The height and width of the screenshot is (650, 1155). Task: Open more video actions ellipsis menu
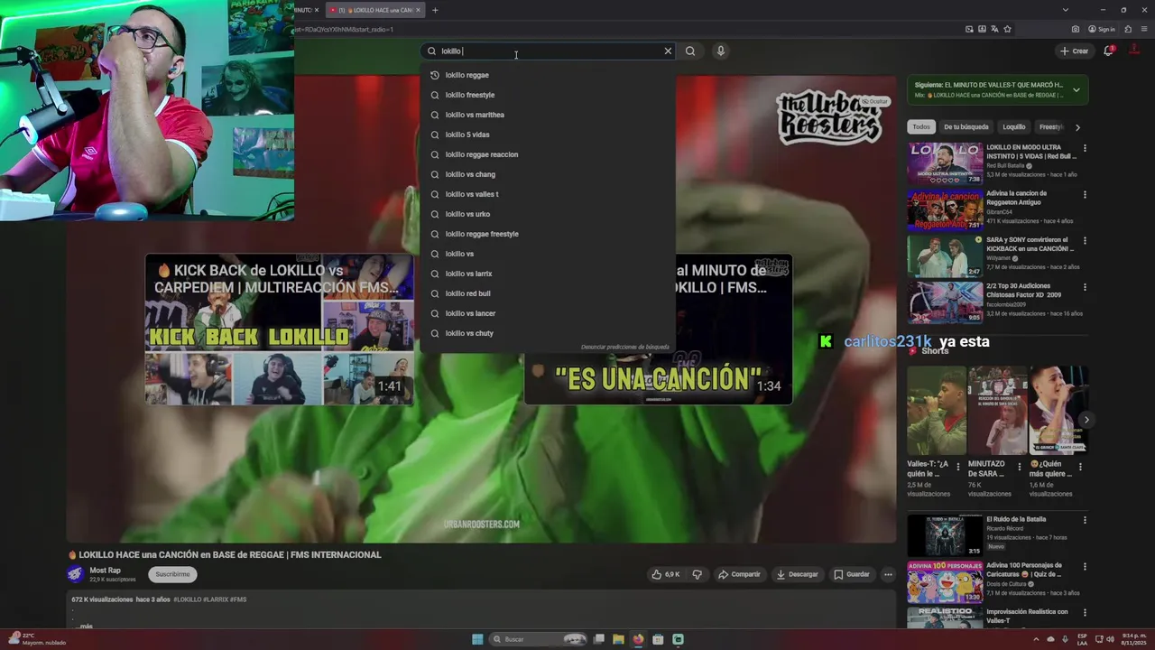888,574
